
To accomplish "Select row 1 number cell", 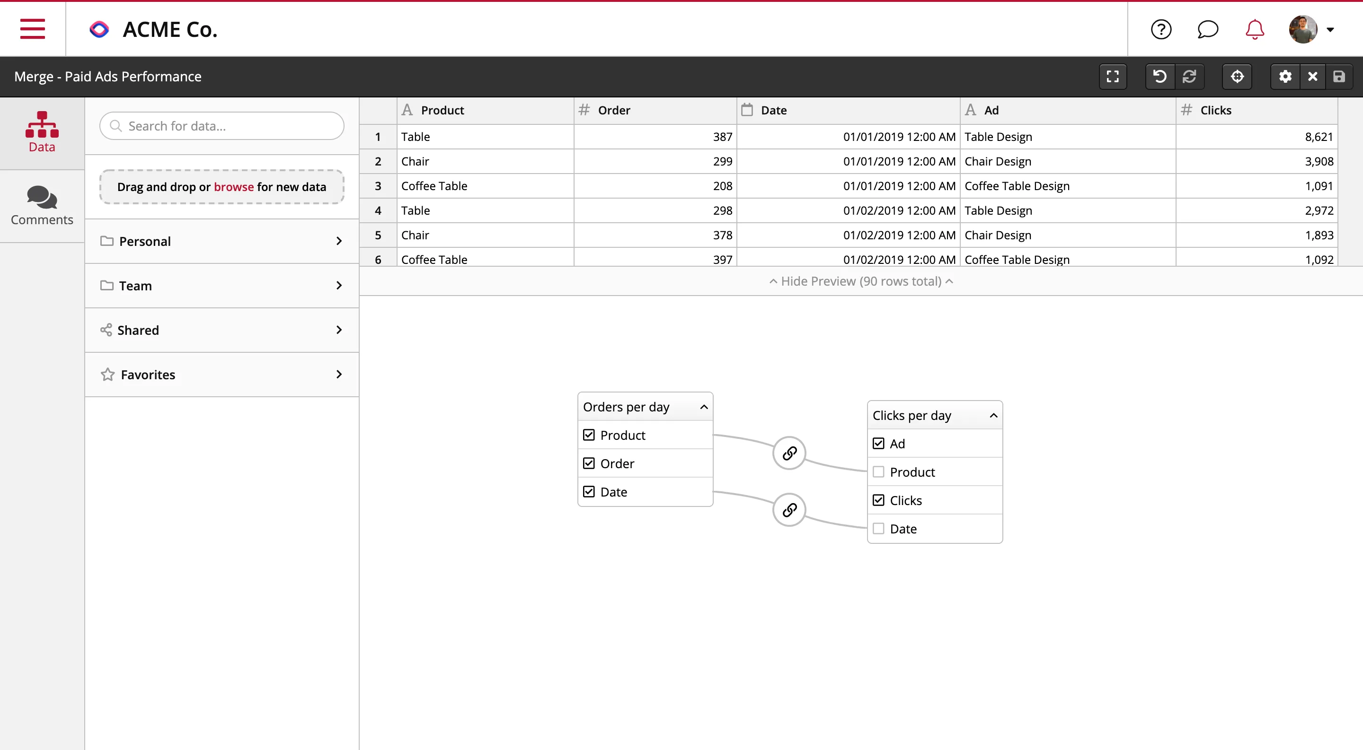I will pos(378,137).
